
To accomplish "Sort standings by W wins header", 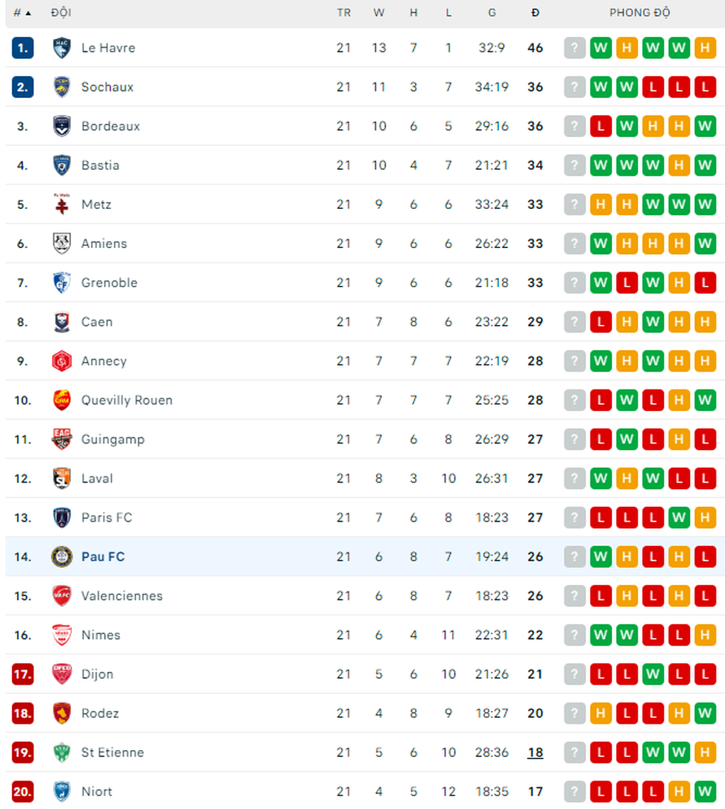I will click(x=379, y=13).
